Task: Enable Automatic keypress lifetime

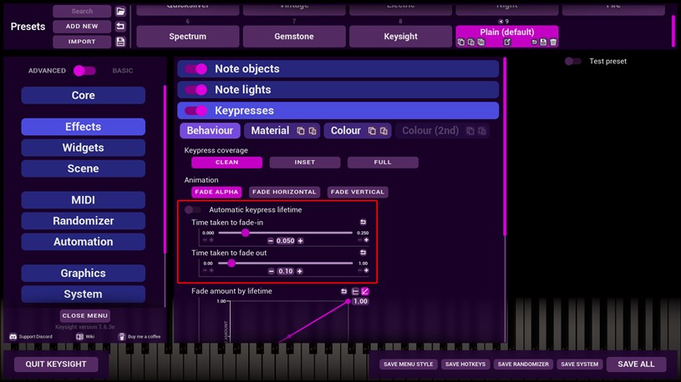Action: pyautogui.click(x=192, y=210)
